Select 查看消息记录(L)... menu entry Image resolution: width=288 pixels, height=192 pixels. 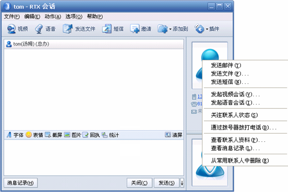point(245,148)
